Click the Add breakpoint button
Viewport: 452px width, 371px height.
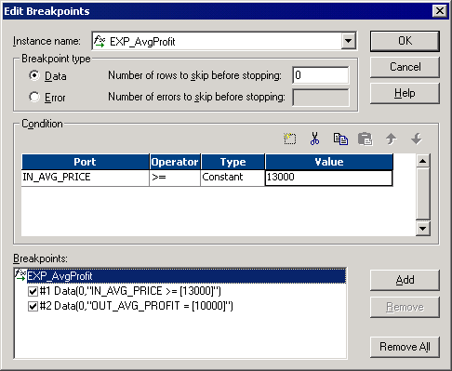tap(405, 280)
